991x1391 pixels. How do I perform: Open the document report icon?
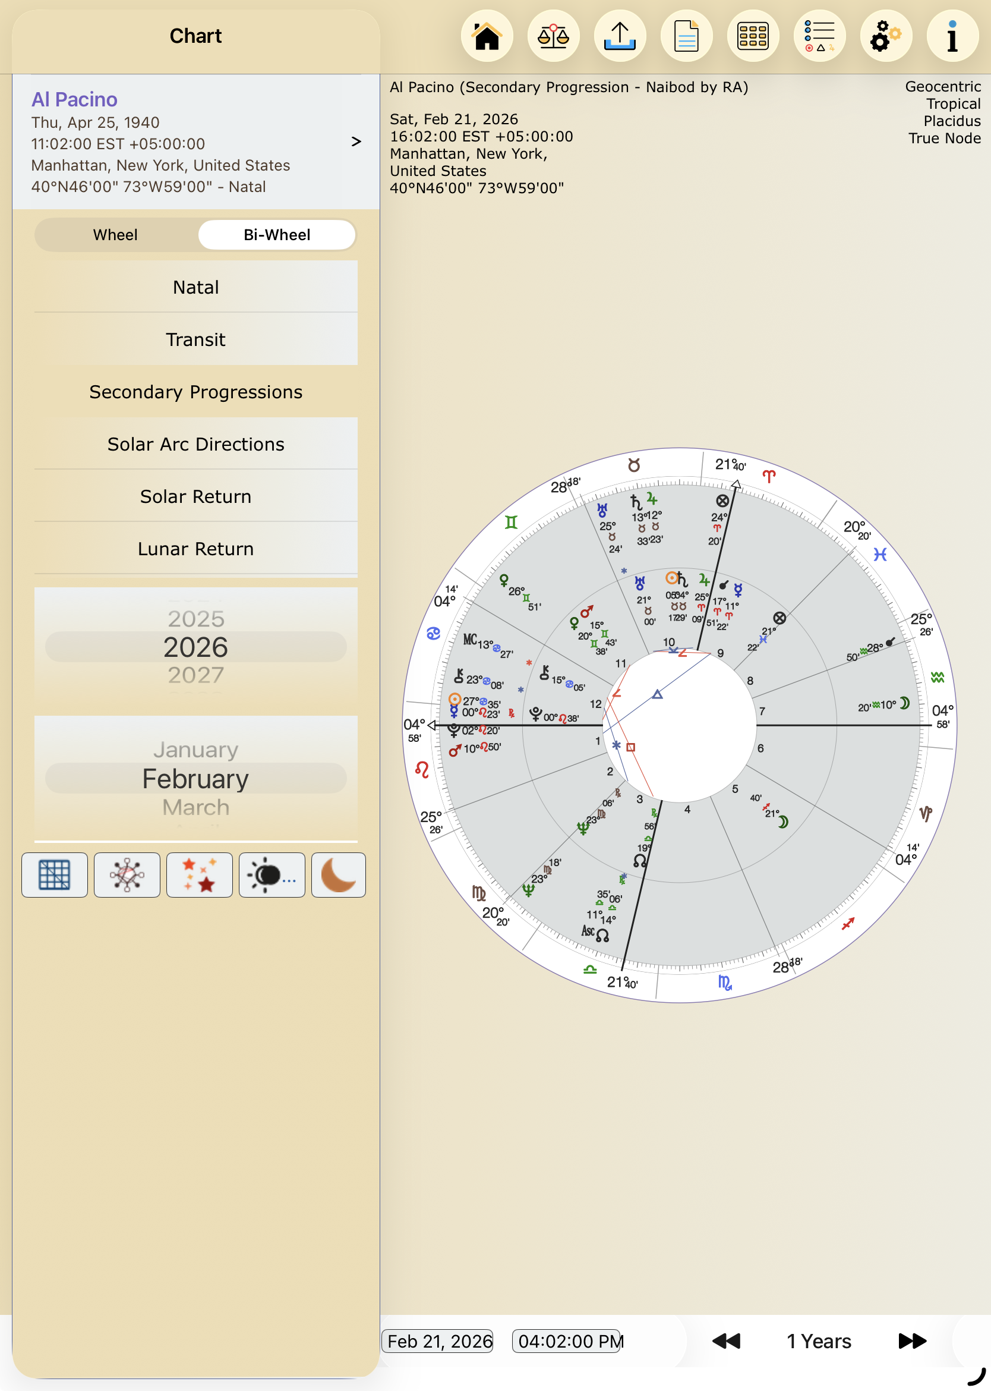(x=686, y=37)
